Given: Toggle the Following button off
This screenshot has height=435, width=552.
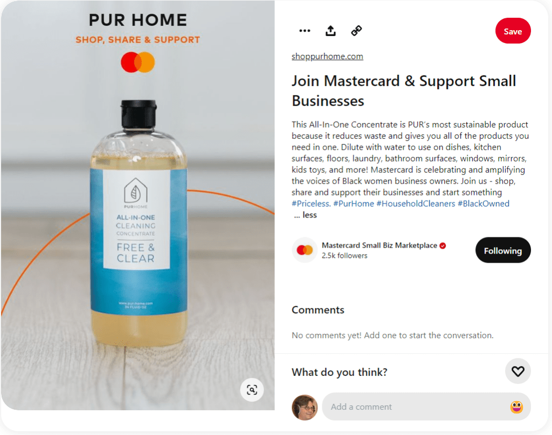Looking at the screenshot, I should pos(503,250).
